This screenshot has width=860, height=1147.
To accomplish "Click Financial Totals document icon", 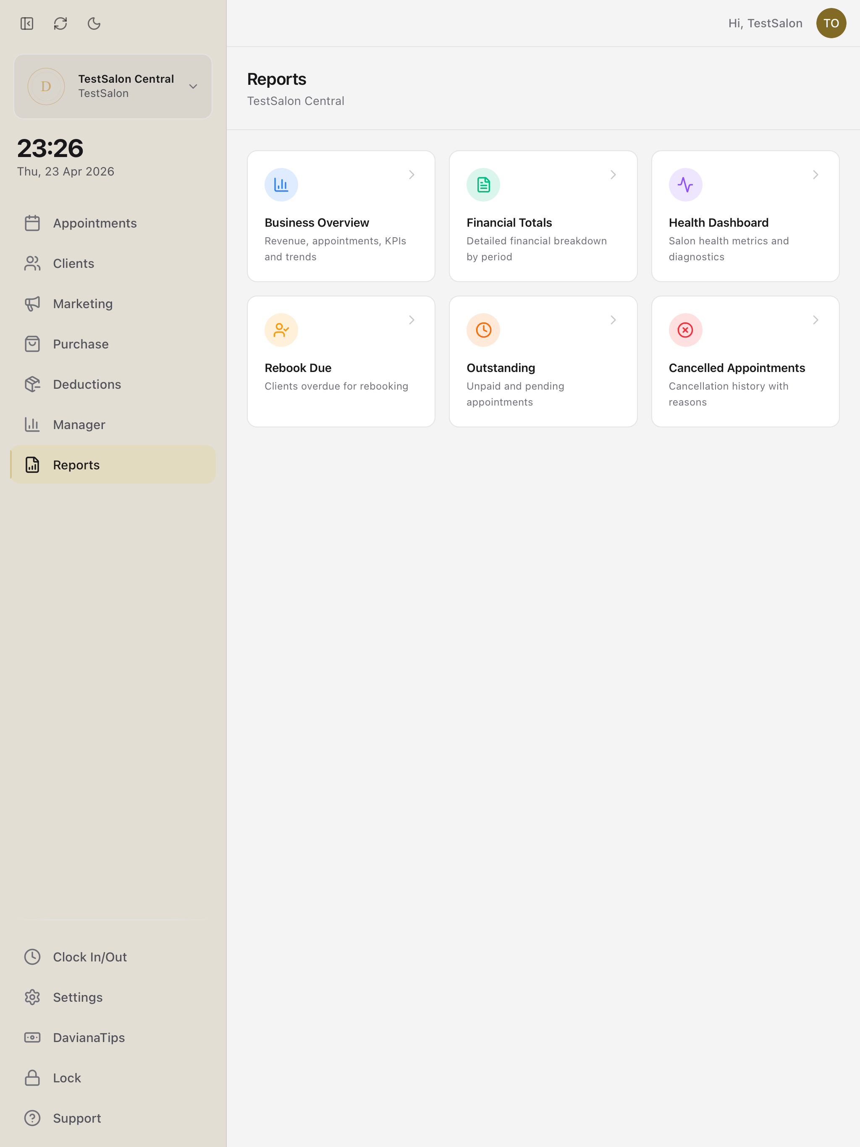I will 483,185.
